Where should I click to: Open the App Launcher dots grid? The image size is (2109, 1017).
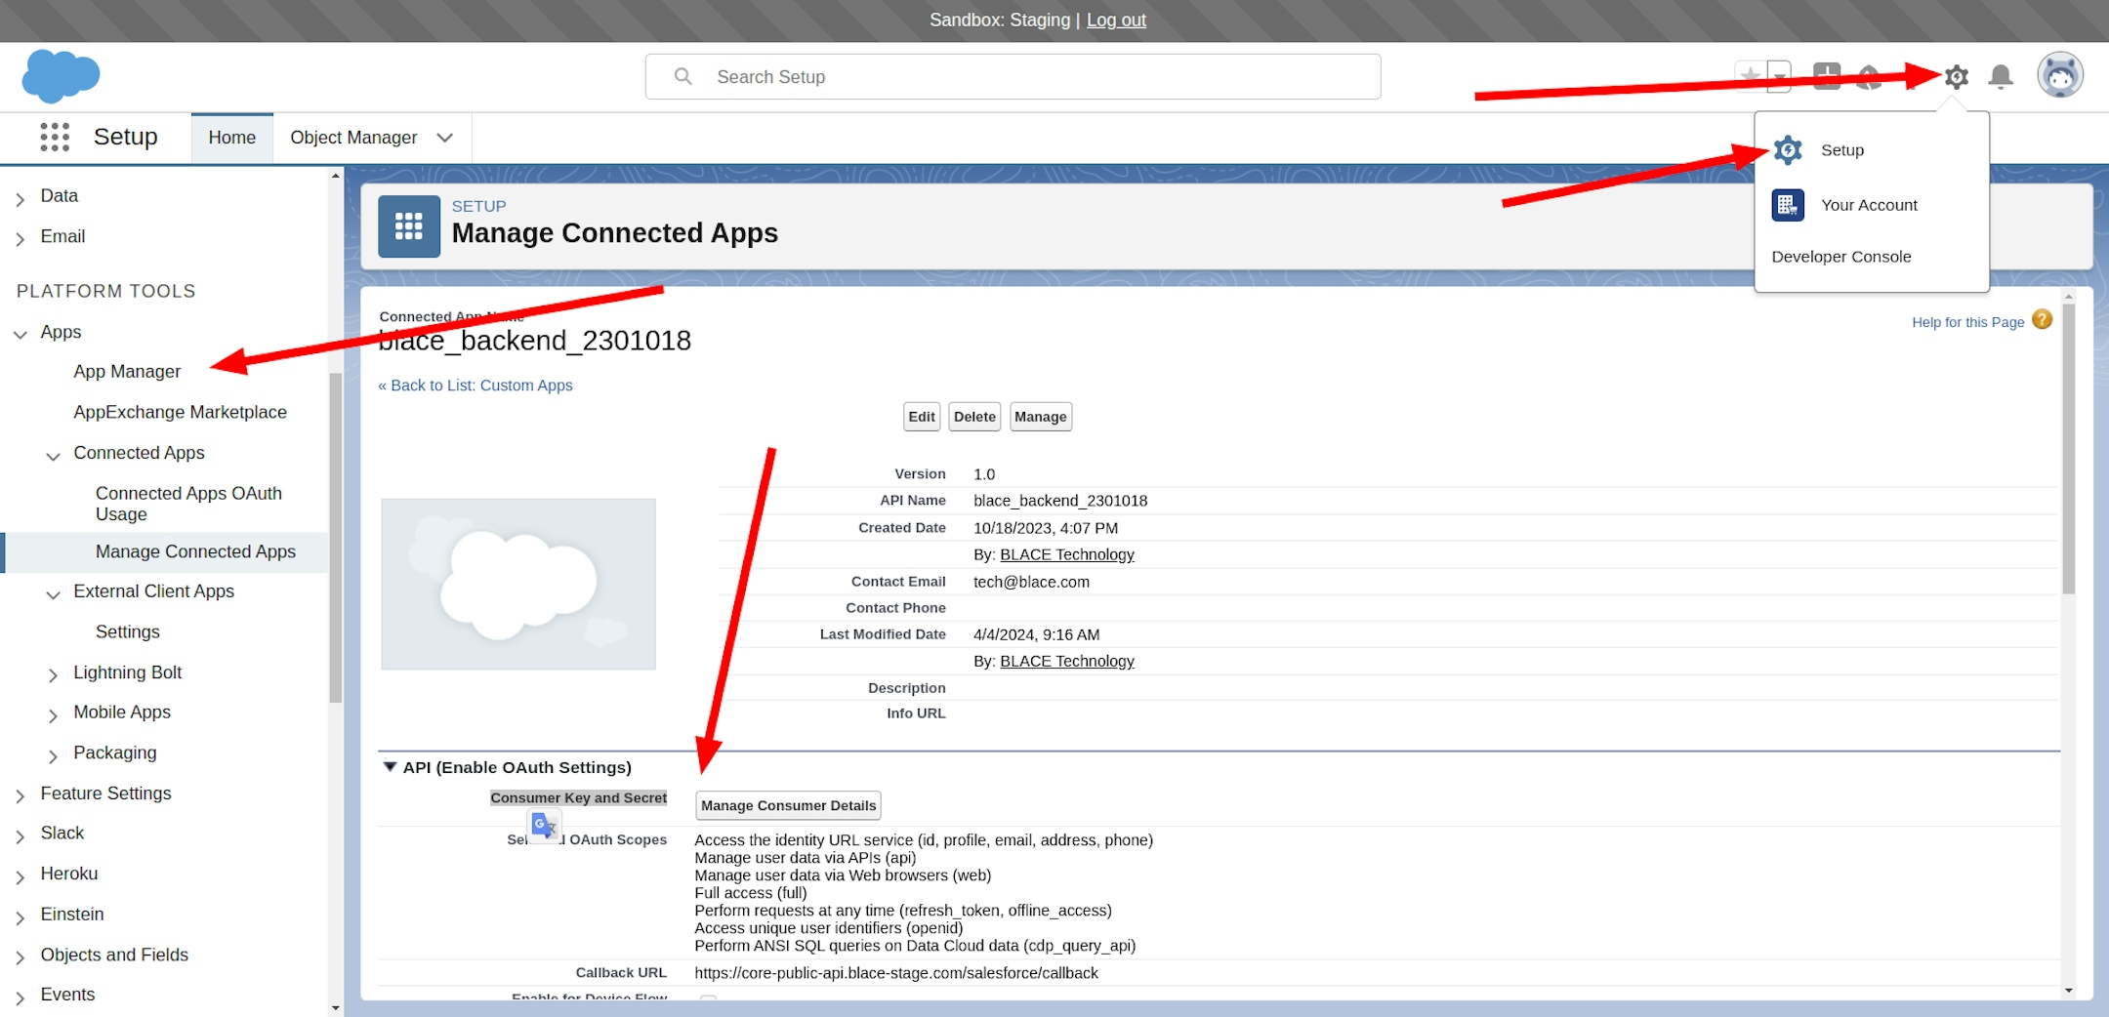click(55, 137)
